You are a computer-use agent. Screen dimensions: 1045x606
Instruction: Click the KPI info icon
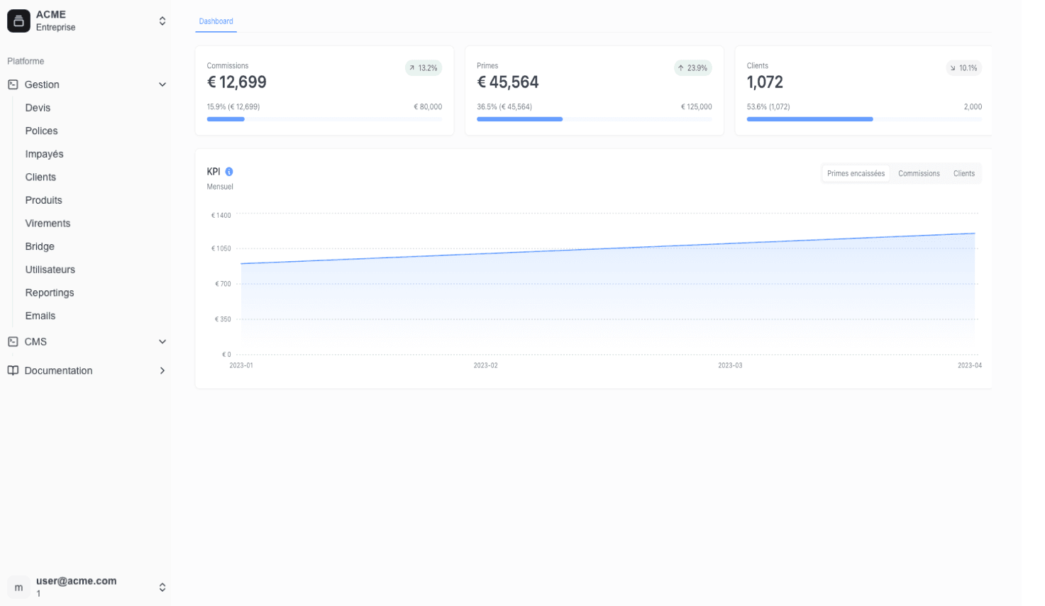pyautogui.click(x=229, y=172)
